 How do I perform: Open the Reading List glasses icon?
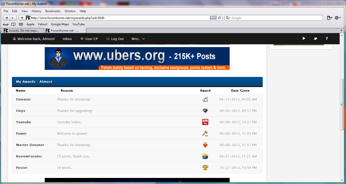coord(6,24)
